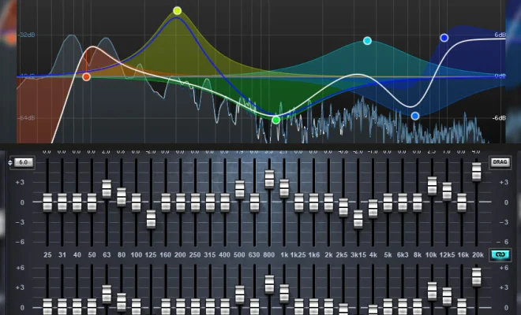Image resolution: width=521 pixels, height=315 pixels.
Task: Click the upper 200 Hz slider handle
Action: click(181, 202)
